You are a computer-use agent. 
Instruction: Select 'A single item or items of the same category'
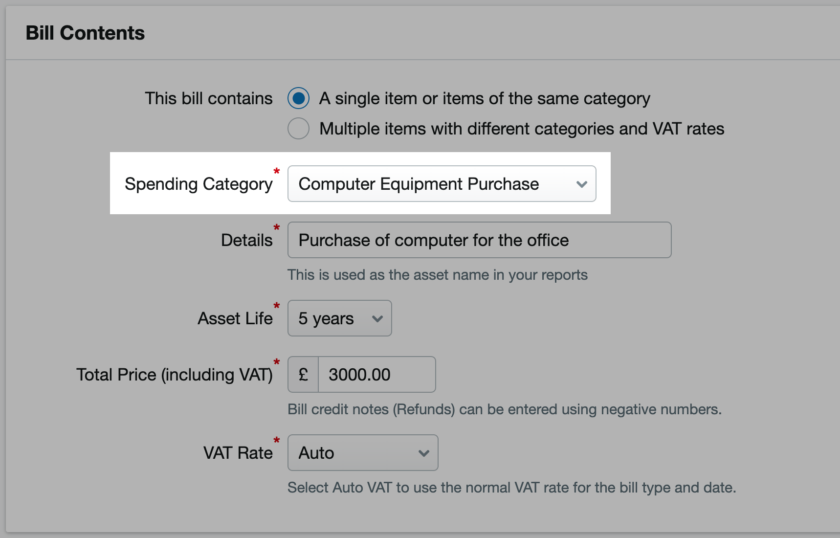(x=298, y=98)
